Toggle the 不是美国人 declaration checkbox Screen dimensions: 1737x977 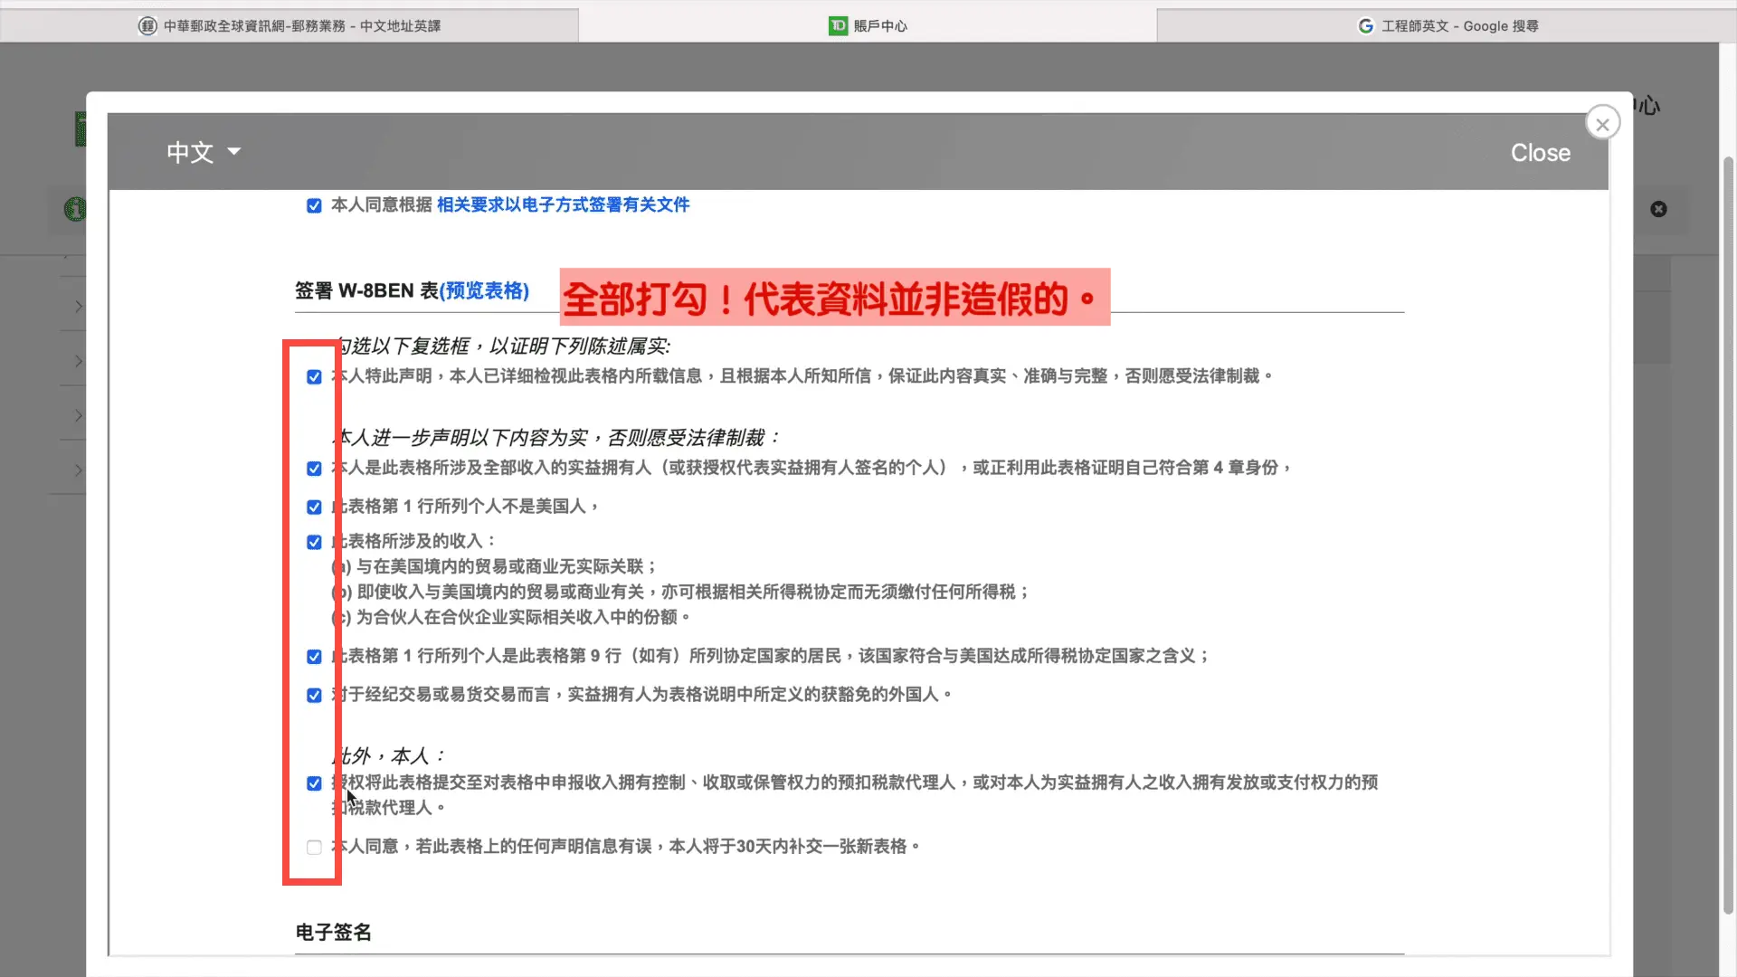click(314, 507)
